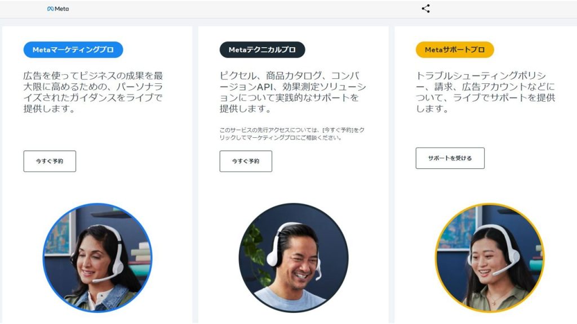
Task: Click the テクニカルプロ description about ピクセル、商品カタログ
Action: click(x=293, y=92)
